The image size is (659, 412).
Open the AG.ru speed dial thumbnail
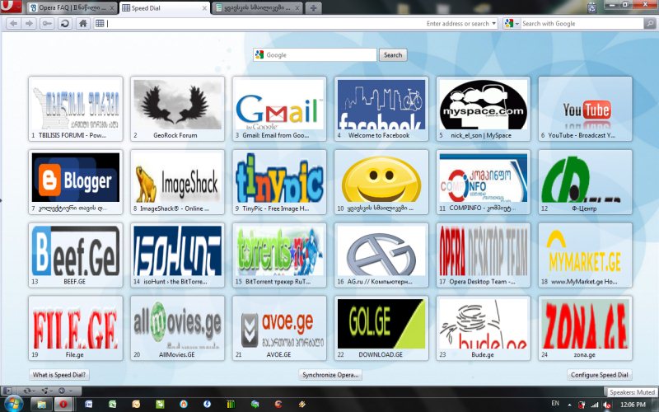point(381,255)
